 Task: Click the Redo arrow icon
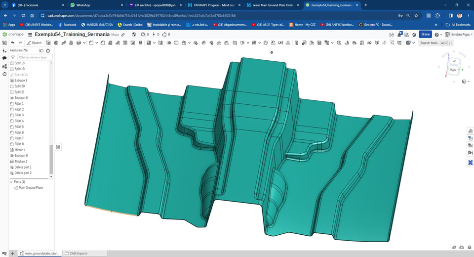pyautogui.click(x=20, y=43)
